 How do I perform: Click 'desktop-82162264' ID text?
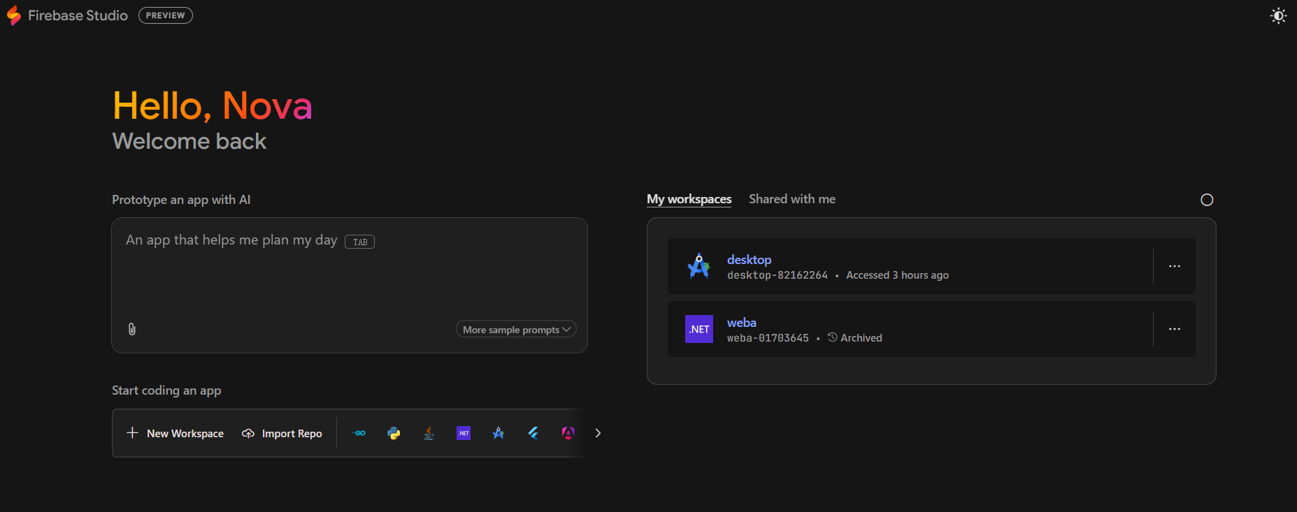coord(777,275)
